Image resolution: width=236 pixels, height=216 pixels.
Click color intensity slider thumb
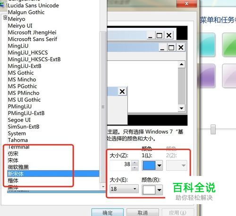pyautogui.click(x=213, y=129)
